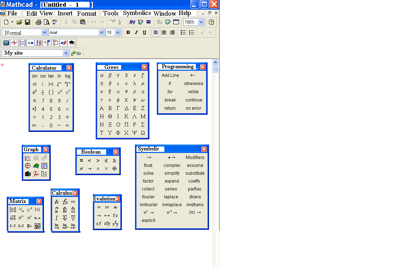Open Symbolic Keyword graduation-cap icon
Screen dimensions: 393x268
72,43
